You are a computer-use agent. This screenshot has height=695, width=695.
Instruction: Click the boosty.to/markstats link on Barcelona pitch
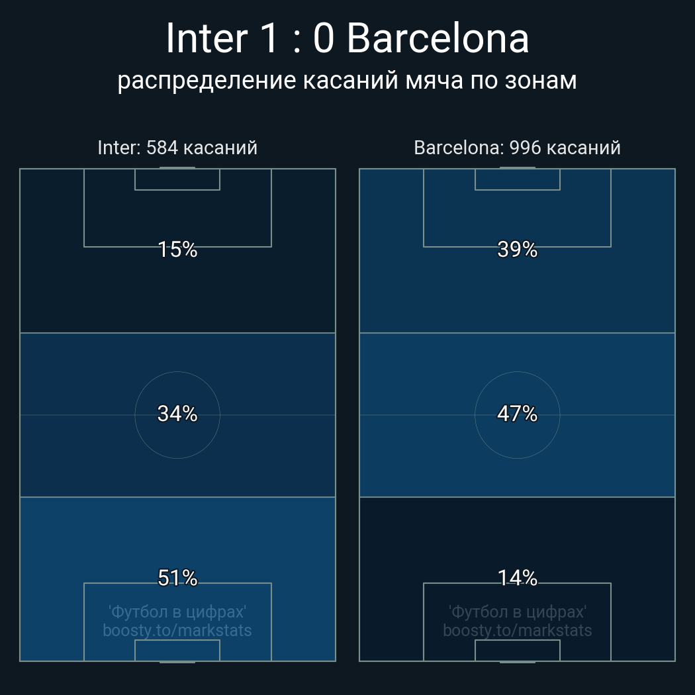coord(517,630)
